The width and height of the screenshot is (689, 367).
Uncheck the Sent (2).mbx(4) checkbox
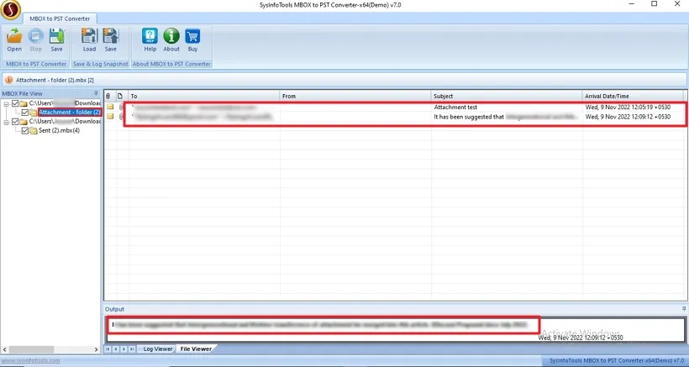click(25, 131)
